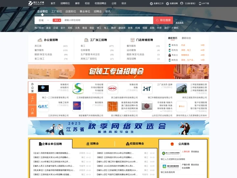This screenshot has width=237, height=178.
Task: Click the user avatar icon beside 注册/登陆
Action: (182, 3)
